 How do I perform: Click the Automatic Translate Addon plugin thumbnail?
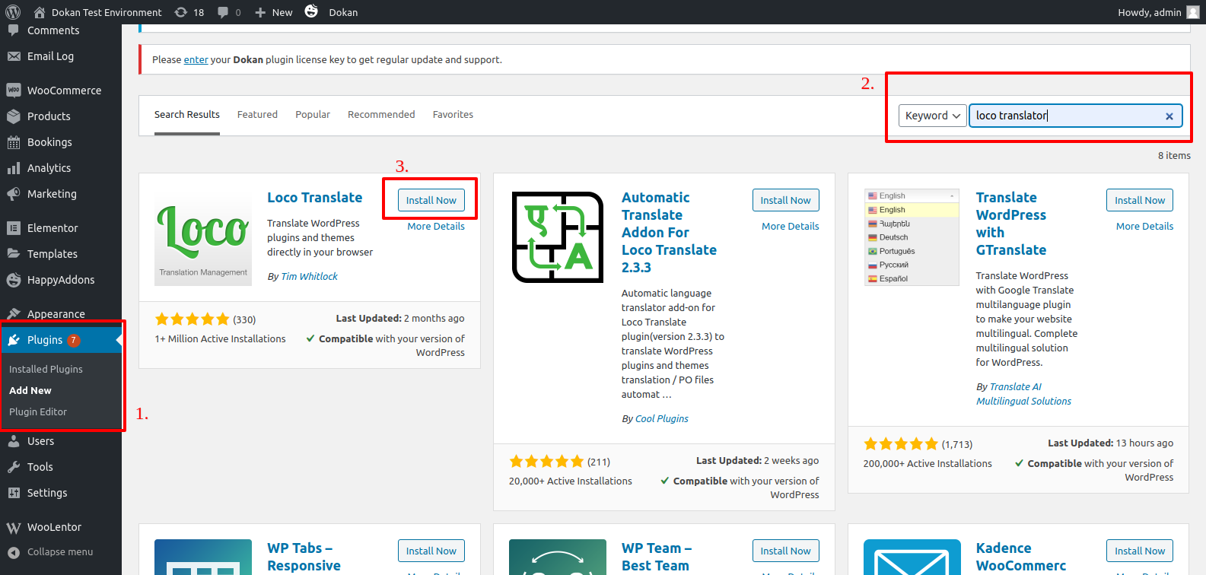click(x=558, y=237)
